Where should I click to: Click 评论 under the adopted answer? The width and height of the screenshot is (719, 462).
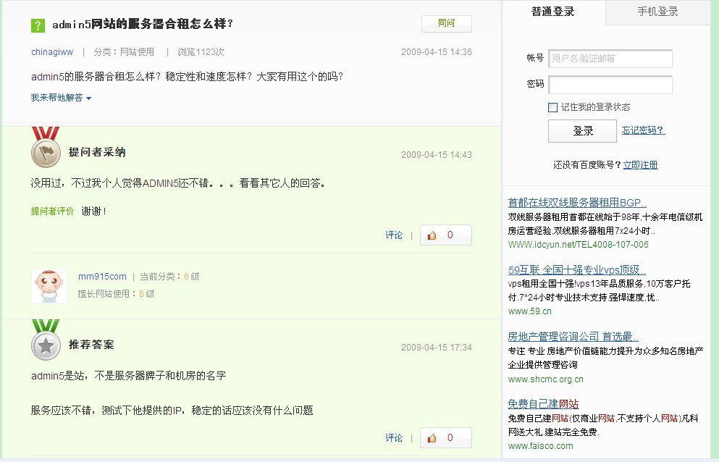coord(394,235)
